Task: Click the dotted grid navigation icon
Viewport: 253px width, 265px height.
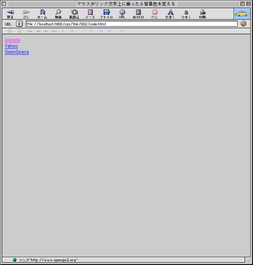Action: tap(19, 31)
